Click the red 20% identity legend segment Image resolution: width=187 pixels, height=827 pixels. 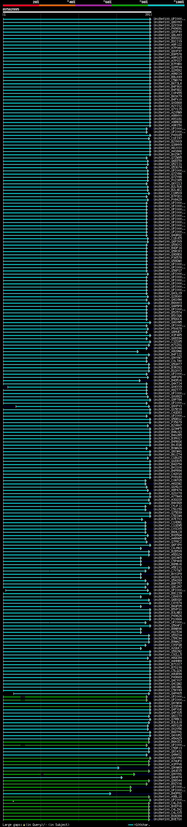(x=21, y=5)
